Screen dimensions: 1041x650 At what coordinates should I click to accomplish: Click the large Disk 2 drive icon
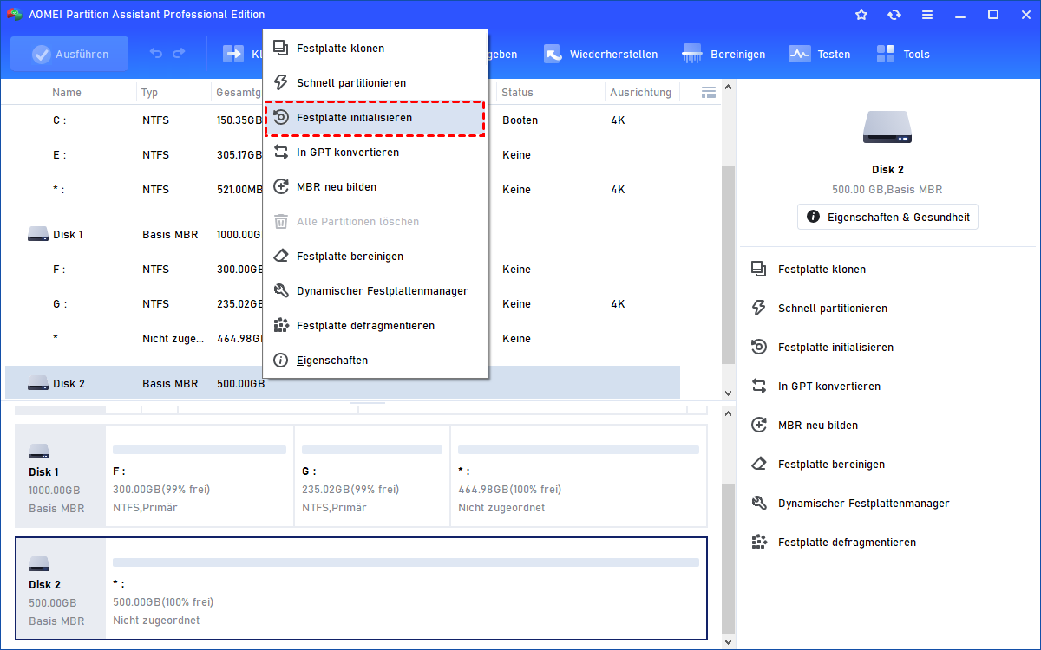coord(887,127)
